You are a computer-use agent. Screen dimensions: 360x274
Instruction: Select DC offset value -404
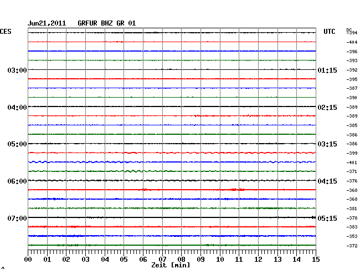coord(352,42)
